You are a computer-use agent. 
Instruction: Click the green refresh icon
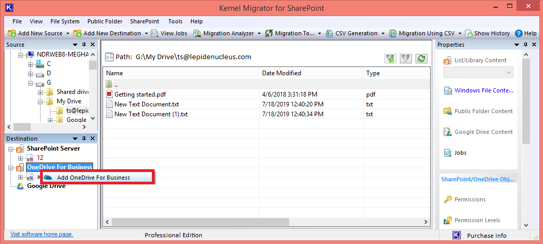[x=421, y=59]
